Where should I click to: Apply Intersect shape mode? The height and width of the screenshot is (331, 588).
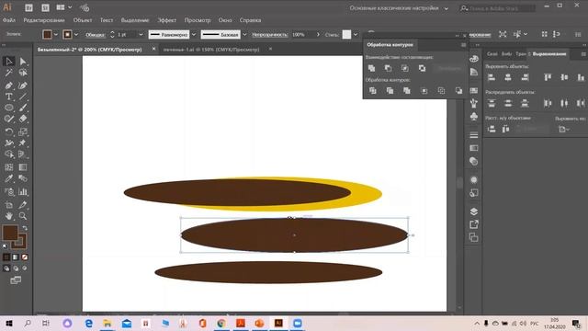click(x=405, y=68)
